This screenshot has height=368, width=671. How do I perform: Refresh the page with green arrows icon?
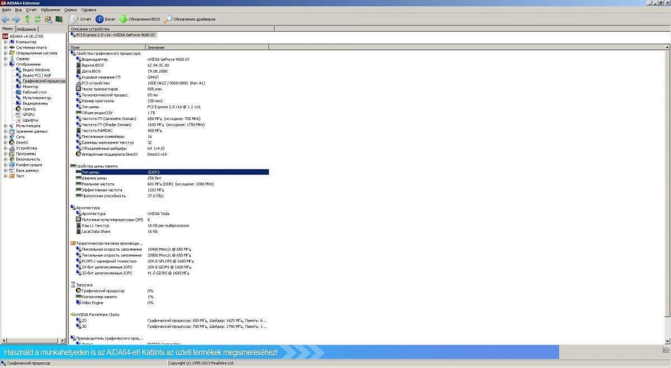[x=37, y=19]
